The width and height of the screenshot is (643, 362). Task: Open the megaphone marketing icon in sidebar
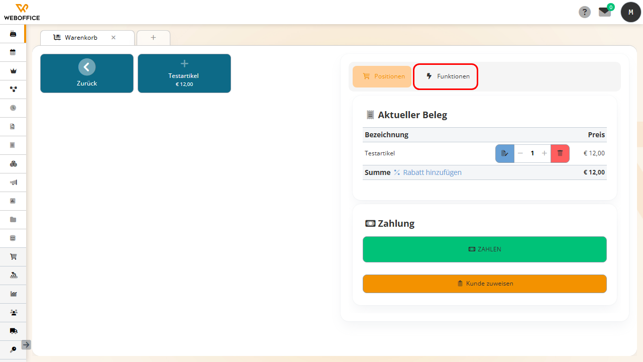click(x=13, y=182)
